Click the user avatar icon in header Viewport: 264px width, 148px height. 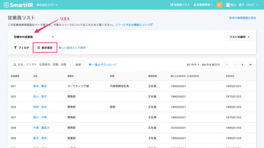228,5
